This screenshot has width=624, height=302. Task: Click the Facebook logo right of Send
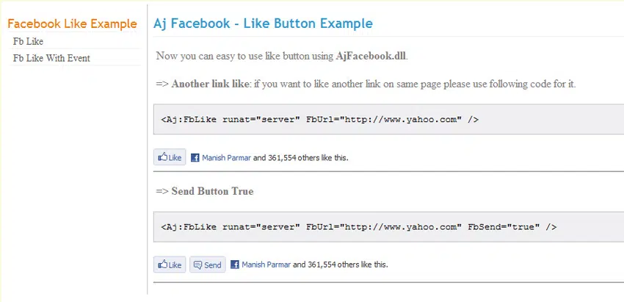click(x=235, y=265)
